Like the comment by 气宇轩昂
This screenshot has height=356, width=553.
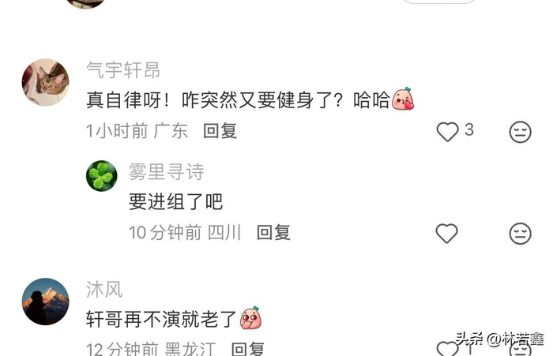[x=448, y=132]
